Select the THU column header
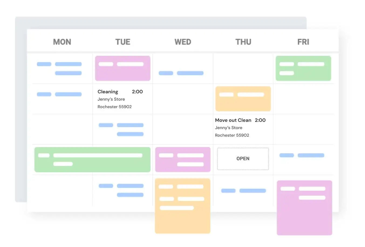Image resolution: width=365 pixels, height=247 pixels. pos(243,42)
